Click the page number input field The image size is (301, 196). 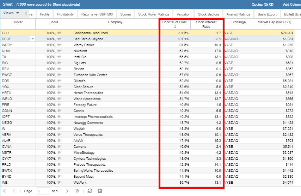(43, 191)
